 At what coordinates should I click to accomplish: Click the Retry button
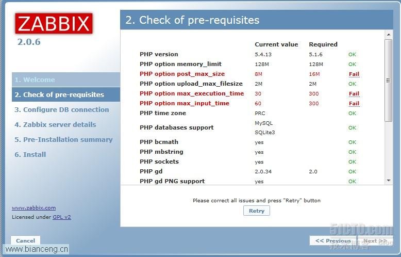coord(257,211)
